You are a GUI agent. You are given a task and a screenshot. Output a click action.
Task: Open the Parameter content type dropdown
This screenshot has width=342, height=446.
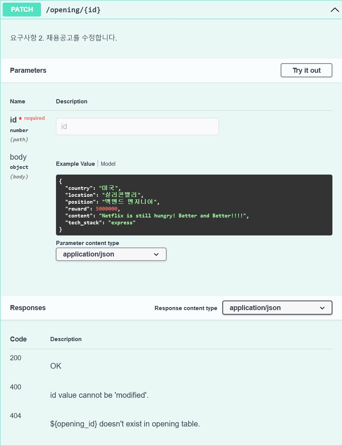pyautogui.click(x=111, y=254)
